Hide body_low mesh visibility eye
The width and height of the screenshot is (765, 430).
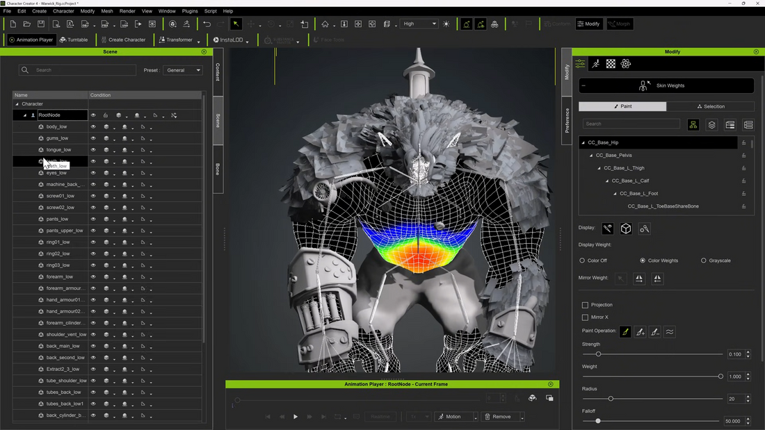pyautogui.click(x=93, y=126)
